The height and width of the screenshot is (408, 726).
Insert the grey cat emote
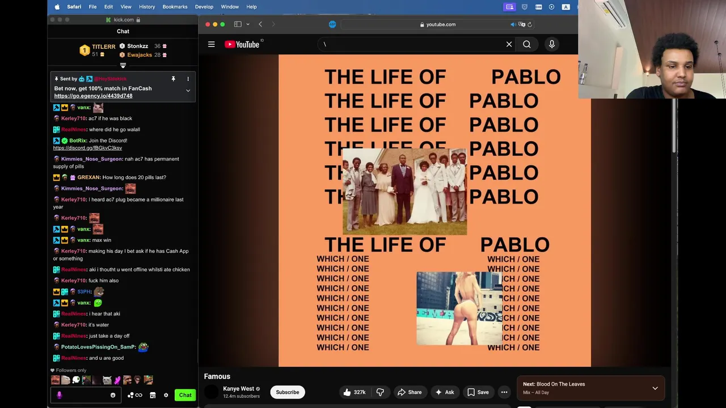[x=107, y=380]
